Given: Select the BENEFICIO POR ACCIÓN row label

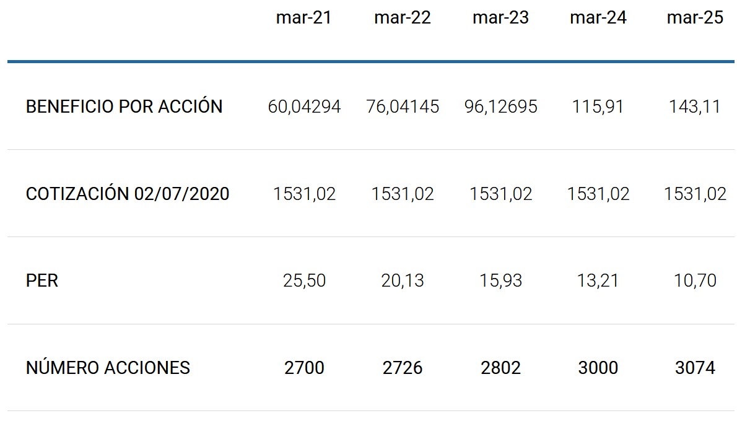Looking at the screenshot, I should [x=124, y=106].
